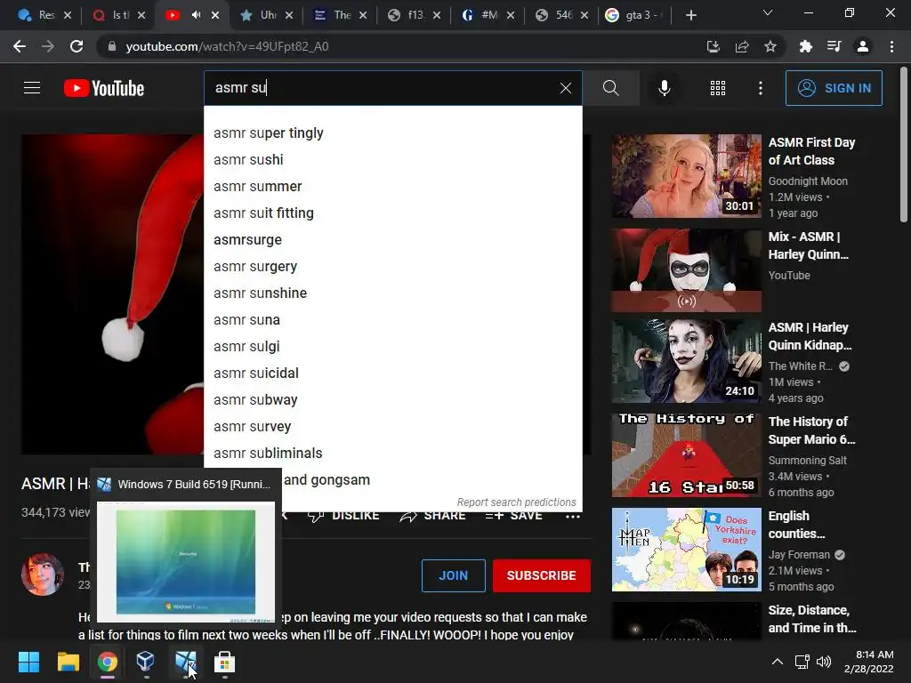Go back with the browser back arrow
Screen dimensions: 911x683
[20, 46]
